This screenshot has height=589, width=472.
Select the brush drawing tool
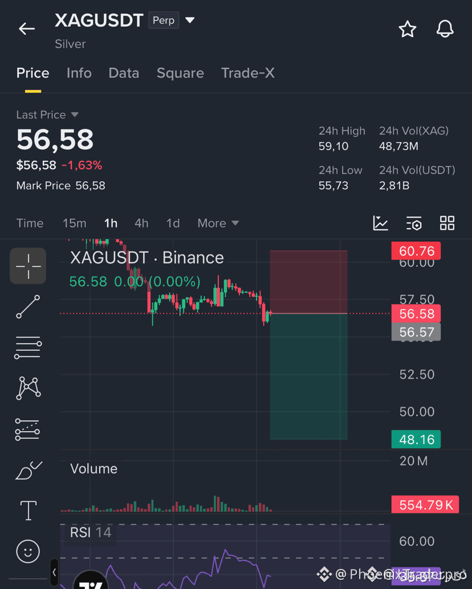(x=29, y=470)
